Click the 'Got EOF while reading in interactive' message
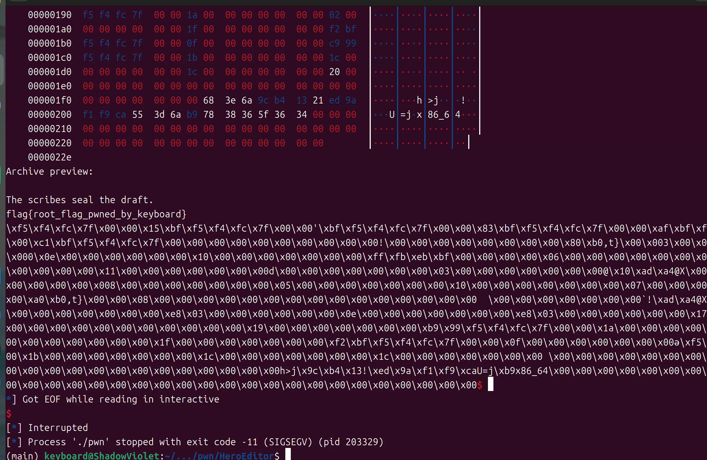Viewport: 707px width, 460px height. coord(120,399)
